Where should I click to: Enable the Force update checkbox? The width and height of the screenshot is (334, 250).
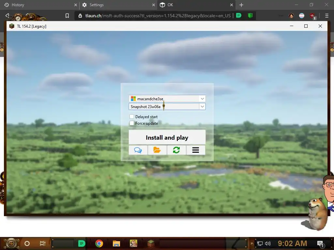point(132,123)
